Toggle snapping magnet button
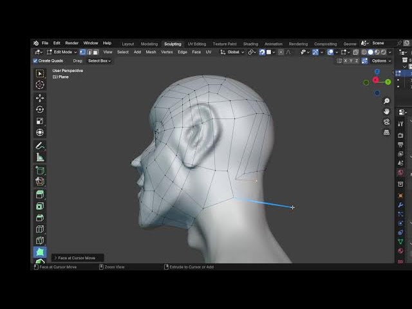Screen dimensions: 412x309 click(262, 52)
